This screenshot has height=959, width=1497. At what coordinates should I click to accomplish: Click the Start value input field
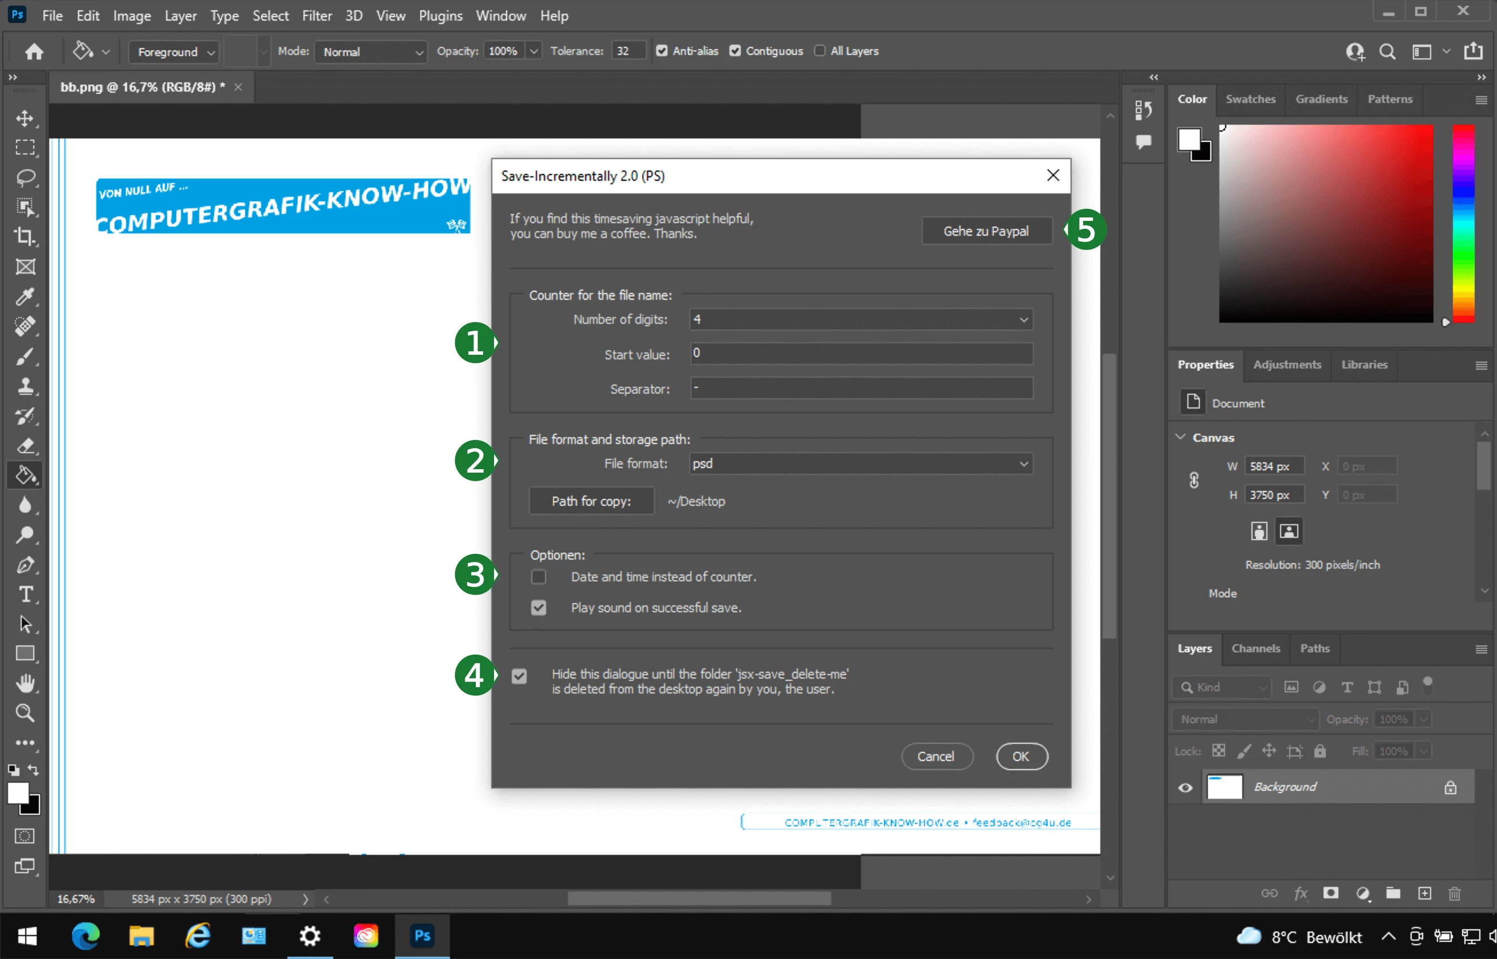(861, 354)
